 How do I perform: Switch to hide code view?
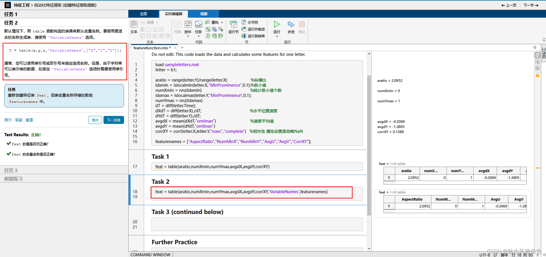point(537,68)
